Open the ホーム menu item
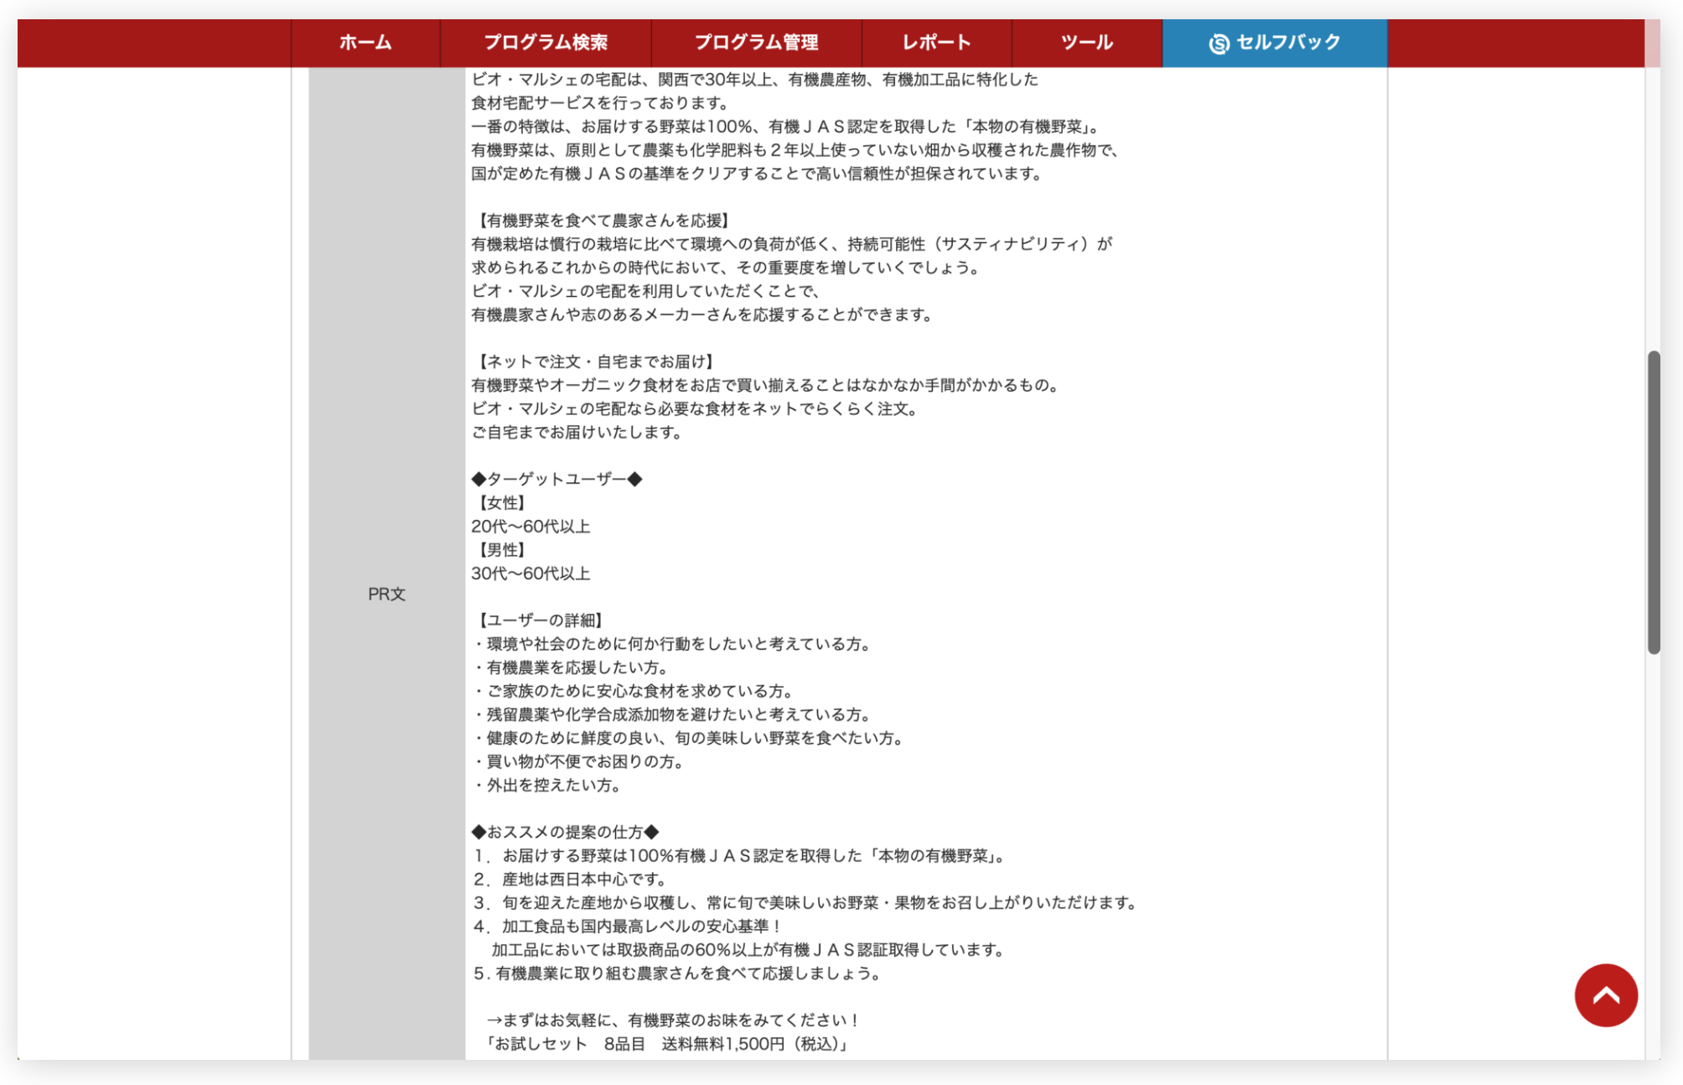The height and width of the screenshot is (1085, 1683). (x=365, y=43)
